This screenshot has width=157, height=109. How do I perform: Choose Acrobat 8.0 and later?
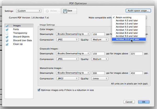point(129,33)
